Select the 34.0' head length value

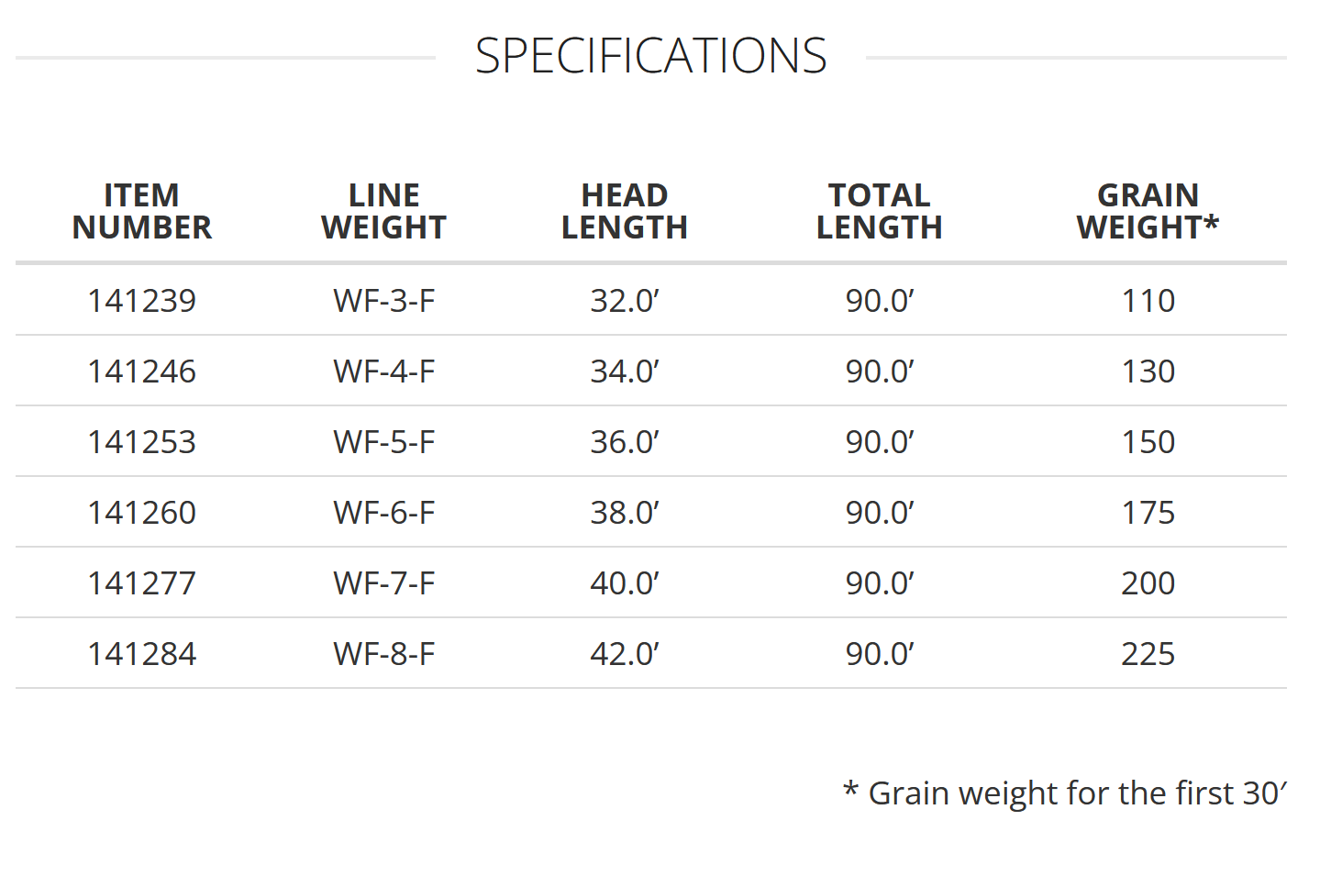tap(625, 371)
